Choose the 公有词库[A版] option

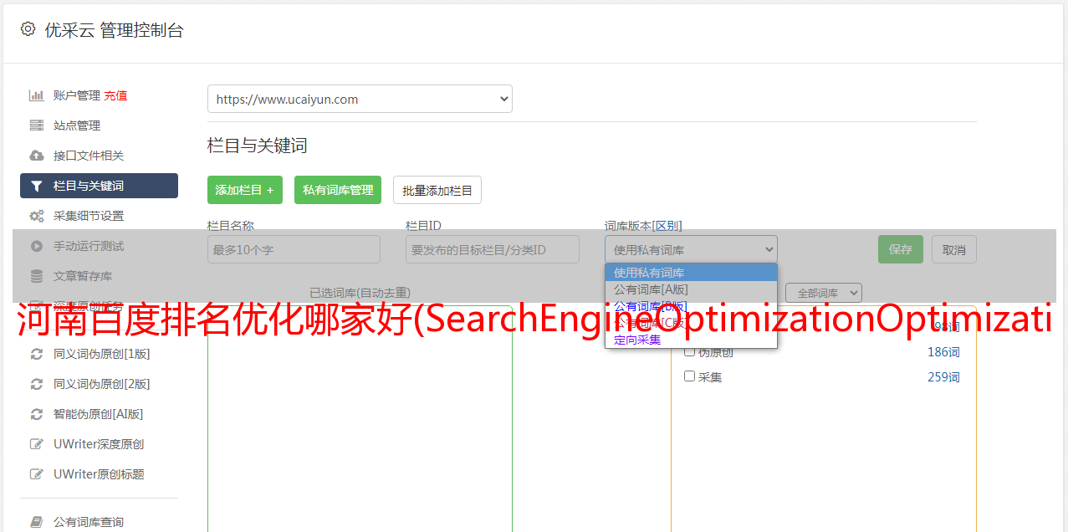(691, 289)
